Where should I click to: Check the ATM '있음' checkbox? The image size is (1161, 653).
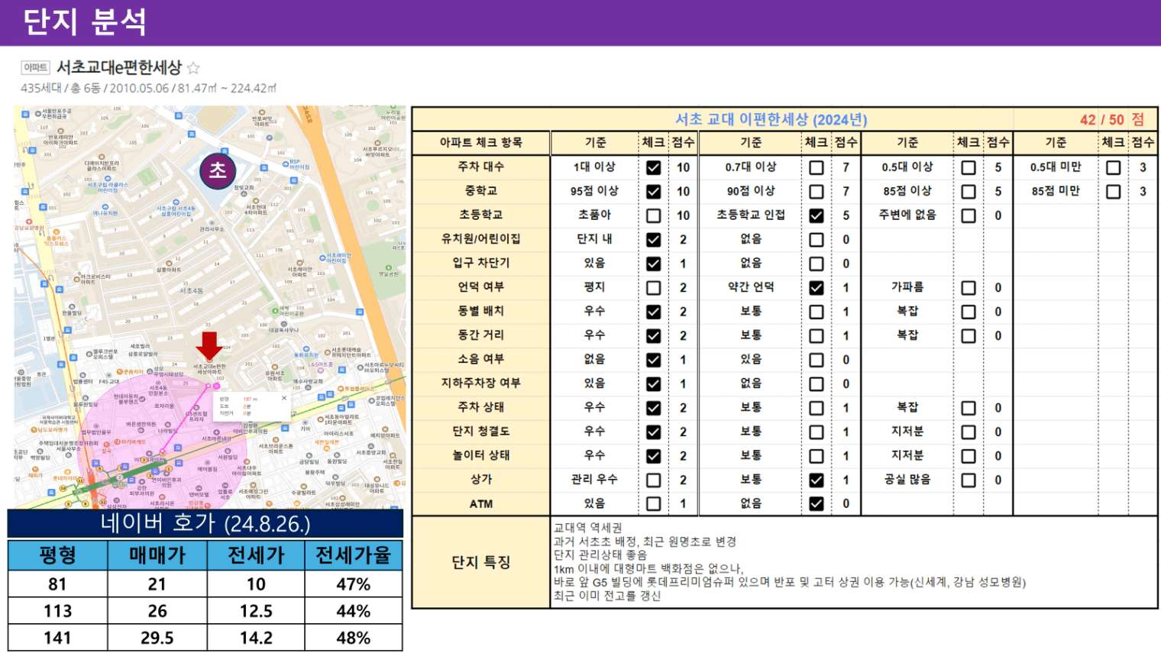point(653,504)
